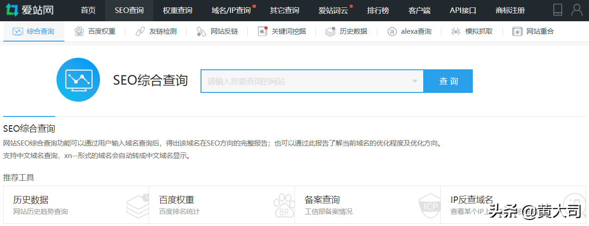The image size is (589, 226).
Task: Open the 备案查询 recommended tool title
Action: (322, 200)
